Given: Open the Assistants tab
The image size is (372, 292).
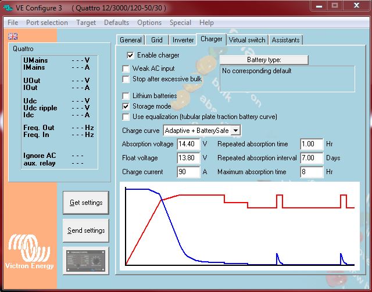Looking at the screenshot, I should 285,40.
